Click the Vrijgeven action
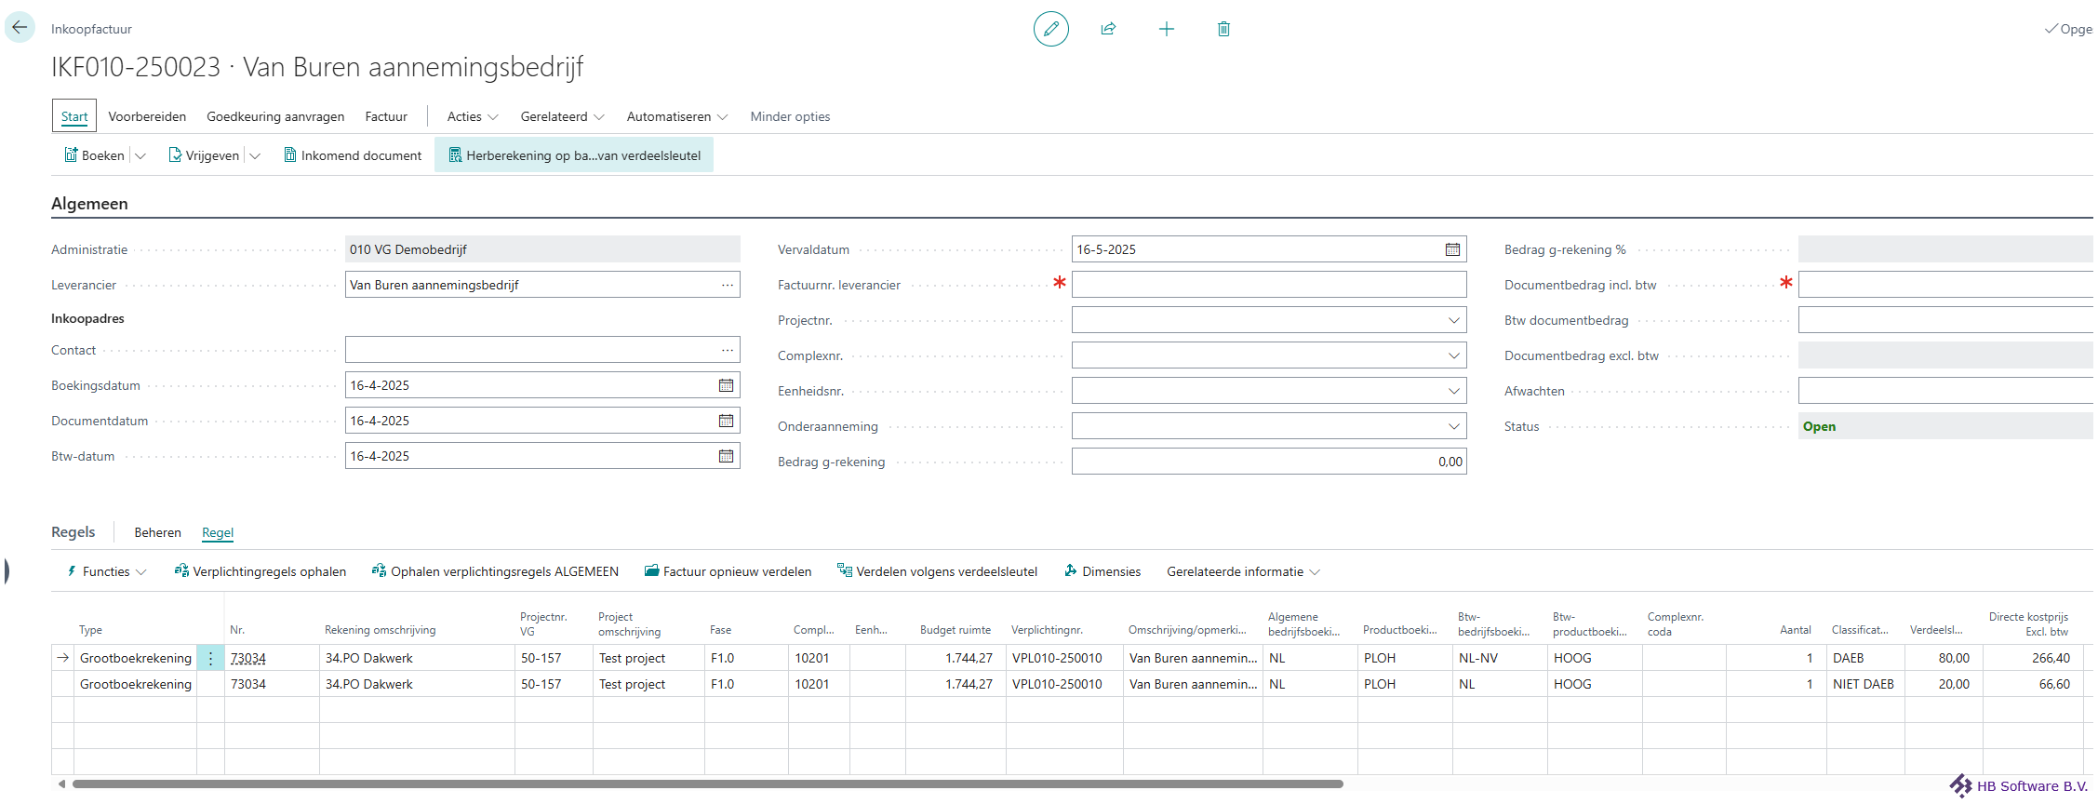2098x804 pixels. click(204, 155)
